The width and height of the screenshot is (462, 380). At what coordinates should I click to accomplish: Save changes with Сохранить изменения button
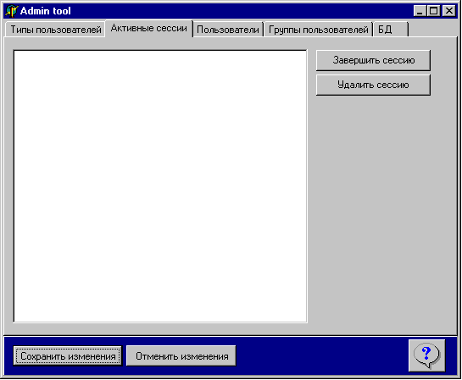pos(68,356)
